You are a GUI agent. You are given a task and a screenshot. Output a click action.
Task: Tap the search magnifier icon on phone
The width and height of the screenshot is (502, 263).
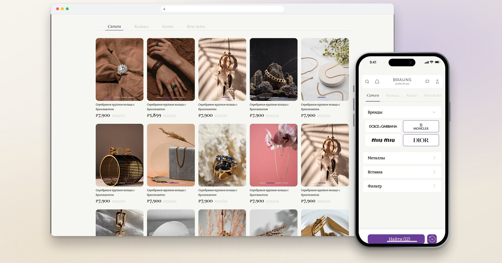pyautogui.click(x=367, y=82)
